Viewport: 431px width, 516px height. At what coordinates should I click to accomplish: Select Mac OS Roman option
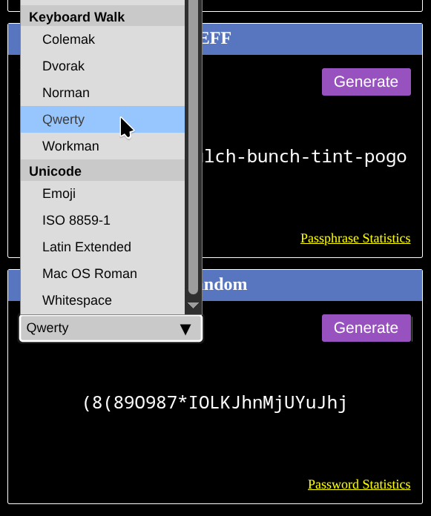(x=102, y=274)
